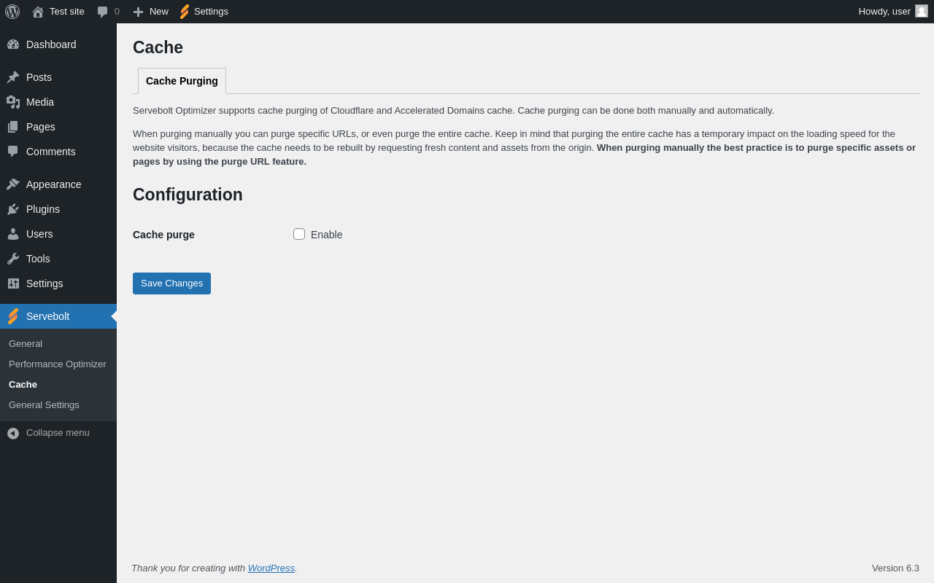Expand the Appearance menu

pyautogui.click(x=53, y=184)
